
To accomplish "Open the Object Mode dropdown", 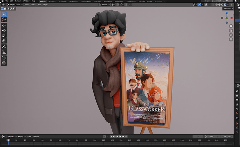I will 15,5.
